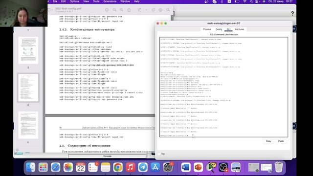Open the View menu
The height and width of the screenshot is (176, 313).
tap(86, 1)
